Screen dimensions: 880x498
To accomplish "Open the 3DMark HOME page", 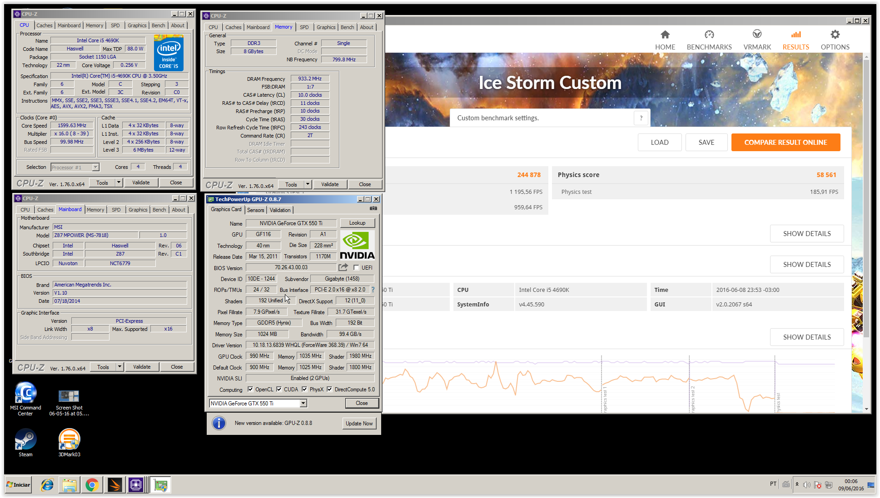I will tap(665, 40).
